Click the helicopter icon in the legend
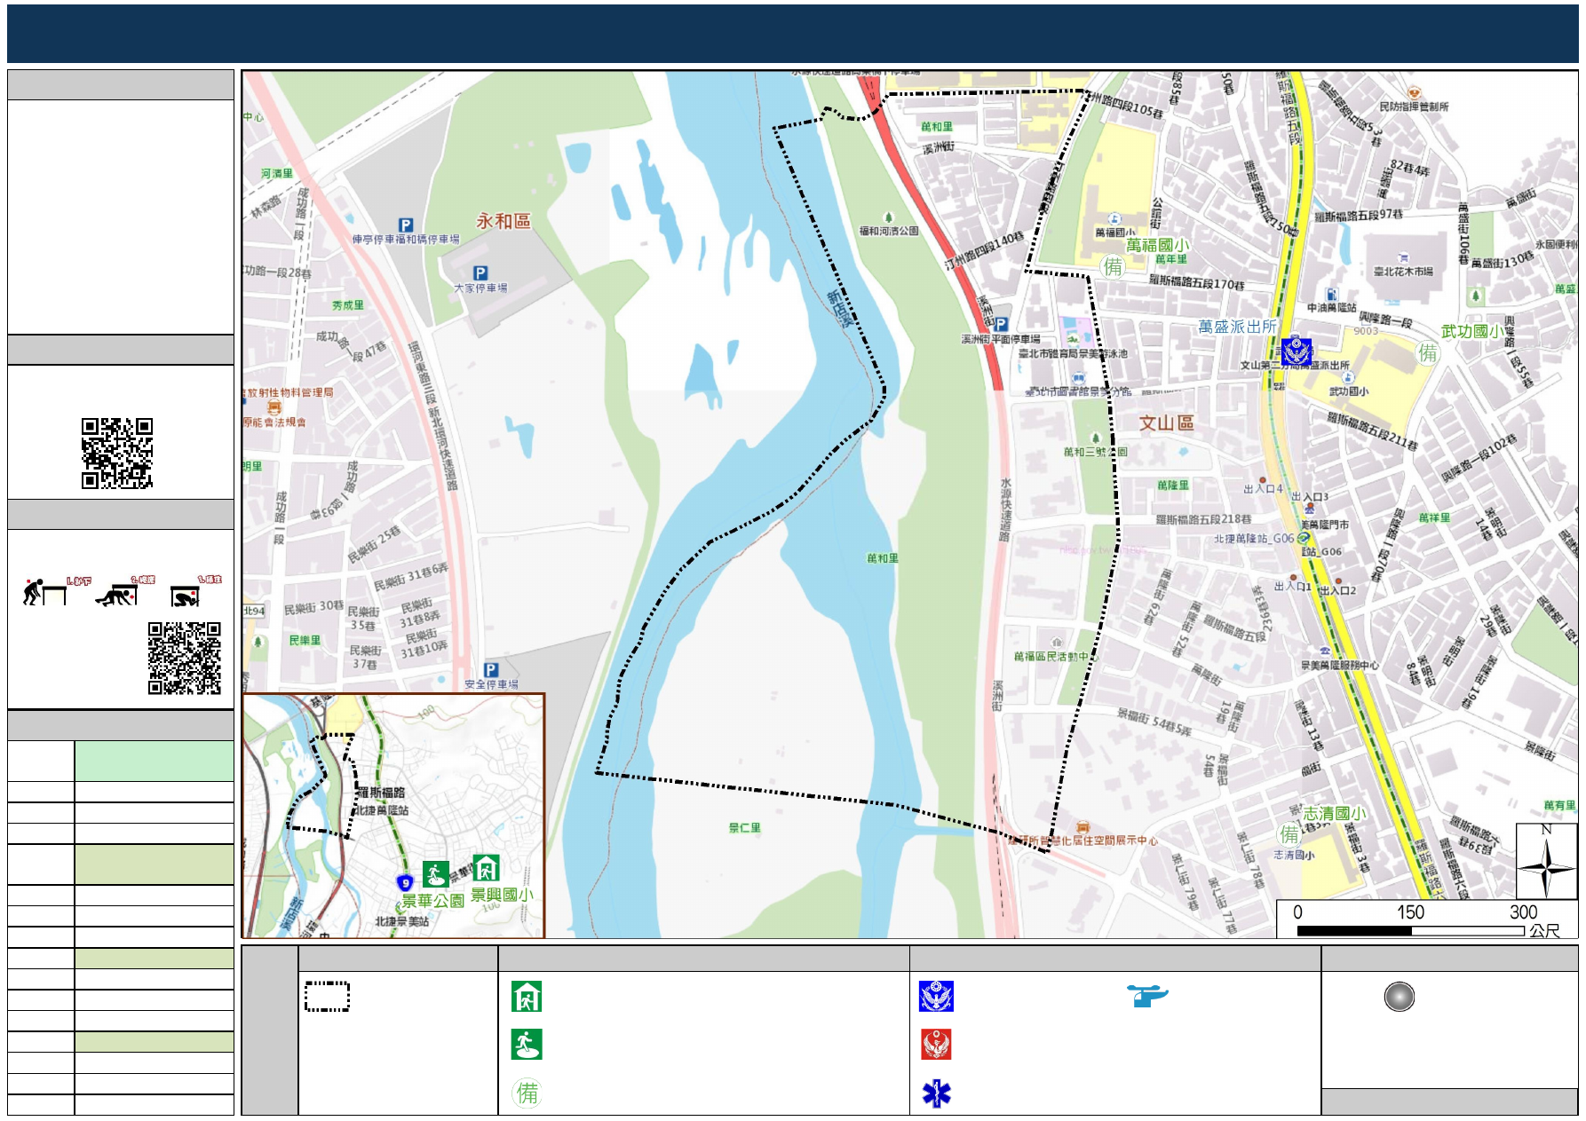This screenshot has width=1586, height=1121. (x=1147, y=996)
